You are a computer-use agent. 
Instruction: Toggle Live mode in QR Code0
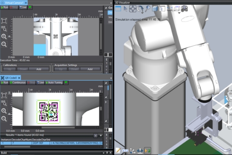40,82
